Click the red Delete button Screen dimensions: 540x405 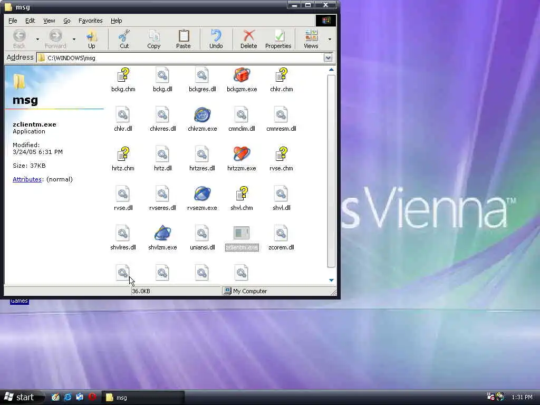(x=249, y=39)
